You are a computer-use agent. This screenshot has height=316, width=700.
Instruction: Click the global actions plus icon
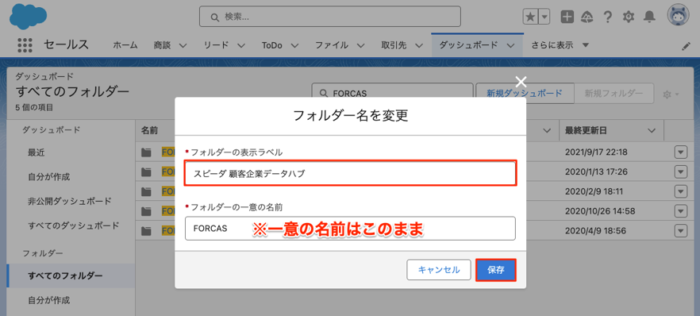point(567,17)
